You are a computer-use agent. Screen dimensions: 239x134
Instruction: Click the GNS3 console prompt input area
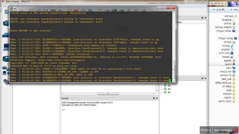click(x=110, y=110)
